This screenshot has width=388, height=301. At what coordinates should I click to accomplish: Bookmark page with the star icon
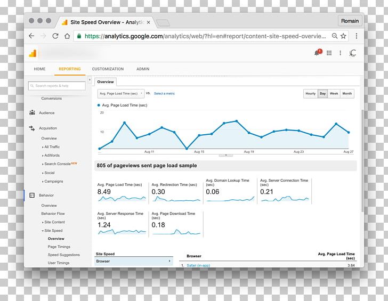[344, 36]
